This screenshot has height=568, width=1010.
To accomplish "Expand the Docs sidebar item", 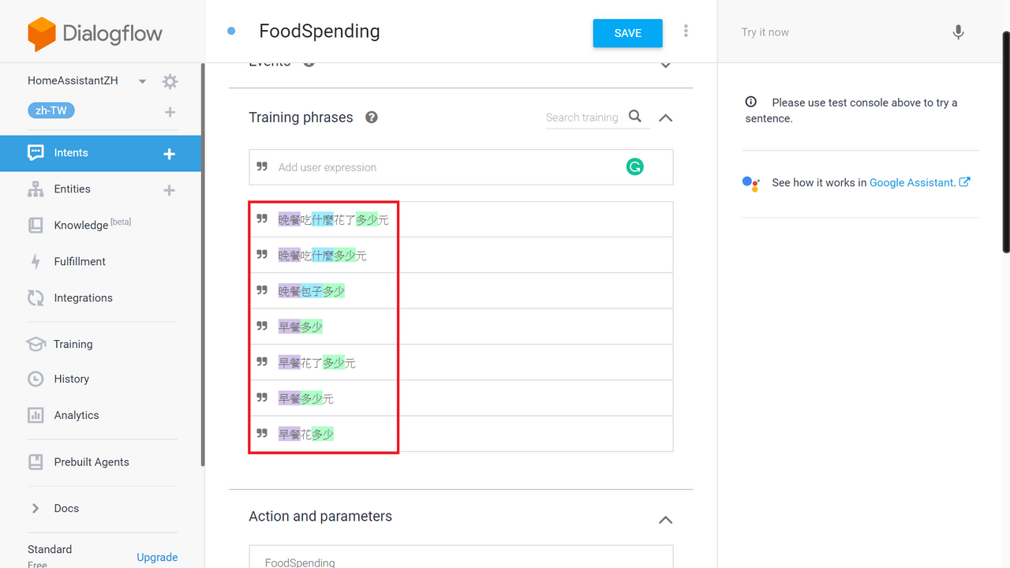I will 36,508.
